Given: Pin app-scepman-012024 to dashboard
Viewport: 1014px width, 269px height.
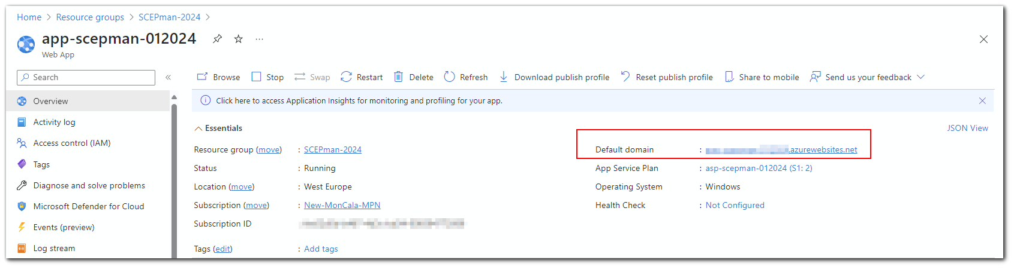Looking at the screenshot, I should point(217,39).
